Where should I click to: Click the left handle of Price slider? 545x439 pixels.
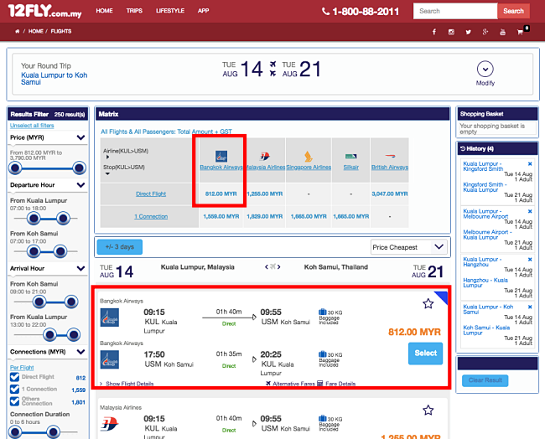point(14,168)
